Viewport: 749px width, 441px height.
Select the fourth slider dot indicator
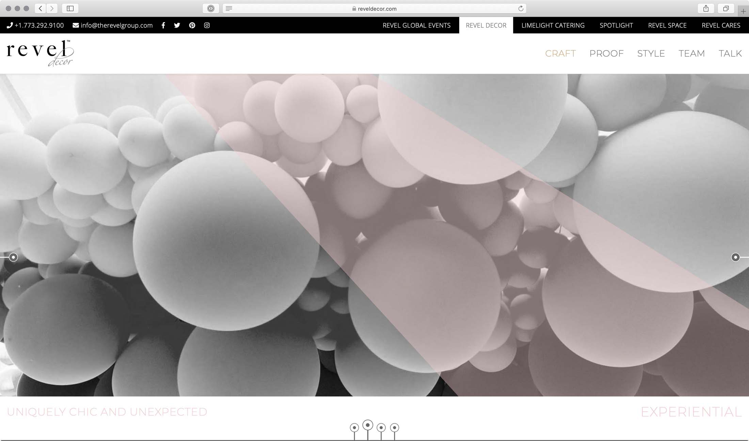pyautogui.click(x=395, y=428)
